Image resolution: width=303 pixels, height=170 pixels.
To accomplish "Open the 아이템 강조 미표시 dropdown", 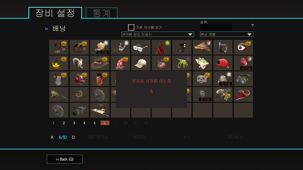I will click(157, 34).
